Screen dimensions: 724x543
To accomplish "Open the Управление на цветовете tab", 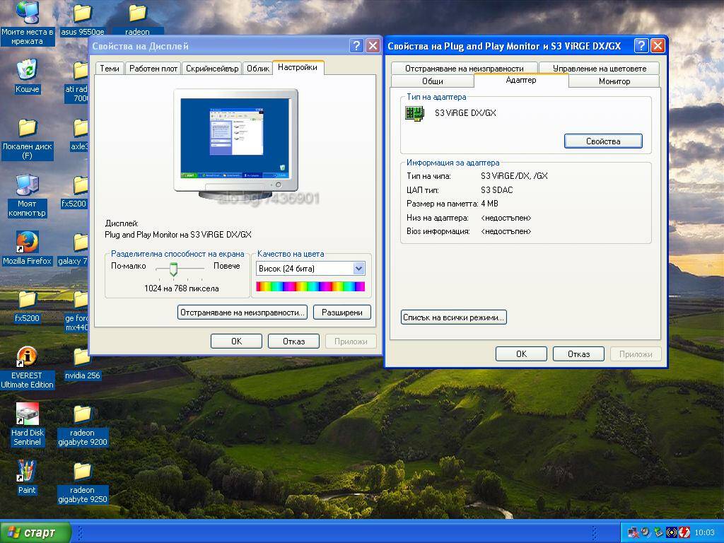I will click(x=600, y=69).
